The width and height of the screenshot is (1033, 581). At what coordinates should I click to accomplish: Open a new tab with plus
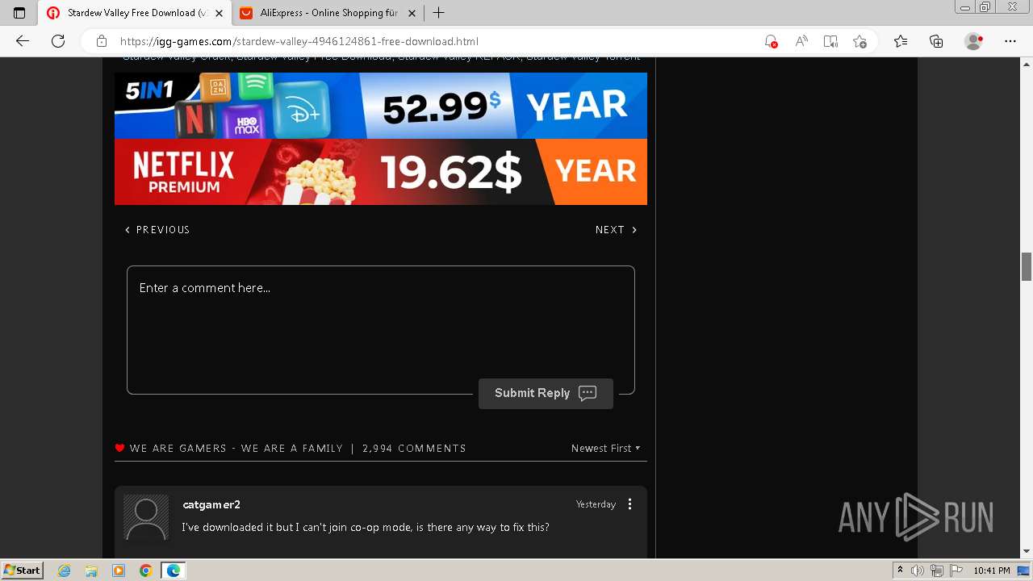(x=438, y=13)
